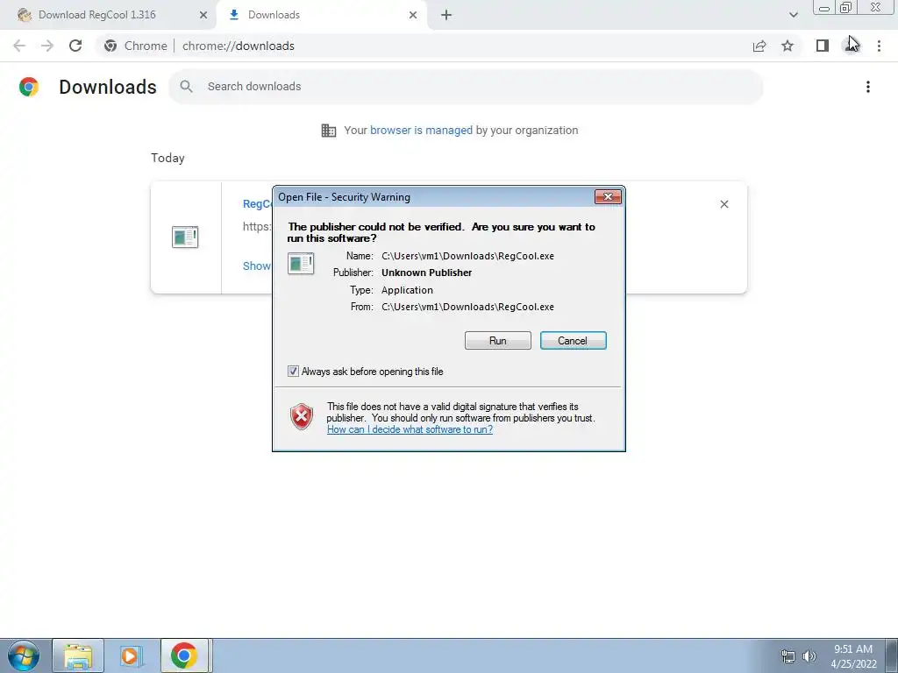Image resolution: width=898 pixels, height=673 pixels.
Task: Open Chrome's three-dot main menu
Action: 879,46
